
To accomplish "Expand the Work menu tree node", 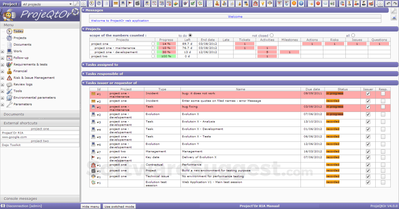I will (2, 51).
